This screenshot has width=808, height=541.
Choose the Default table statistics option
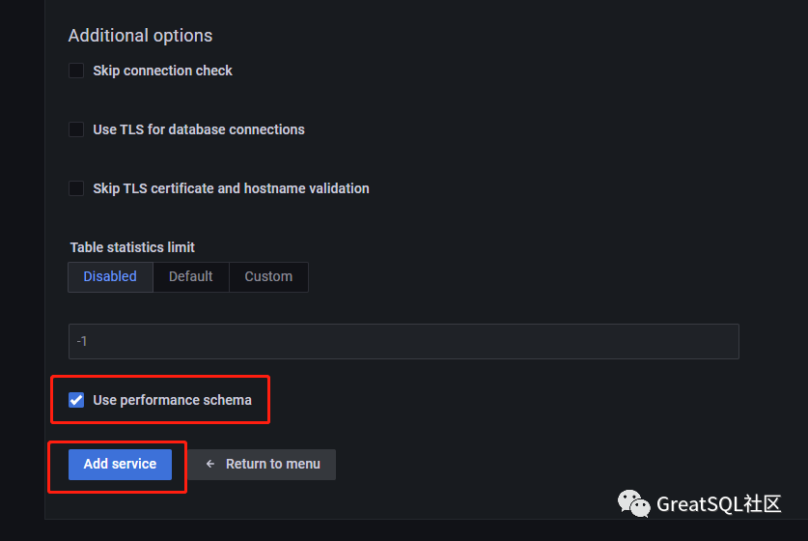(x=190, y=276)
